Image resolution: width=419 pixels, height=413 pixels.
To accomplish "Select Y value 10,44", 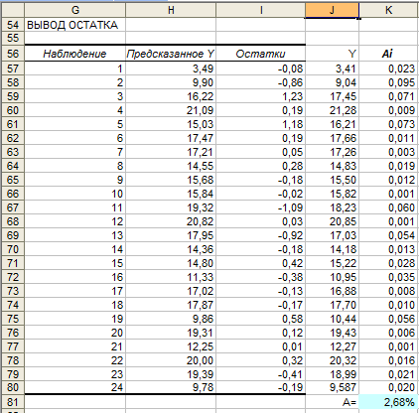I will (332, 319).
